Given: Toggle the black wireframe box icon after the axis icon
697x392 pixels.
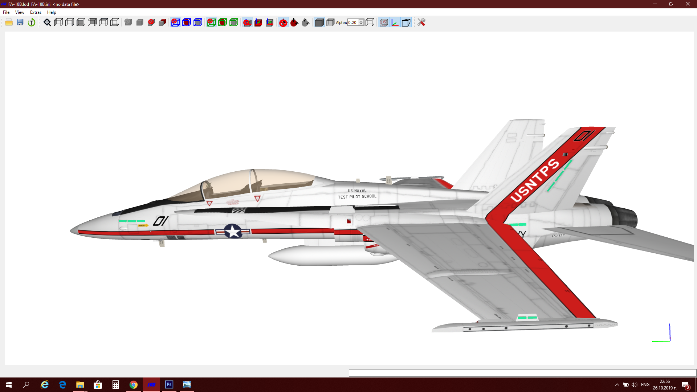Looking at the screenshot, I should [x=406, y=23].
